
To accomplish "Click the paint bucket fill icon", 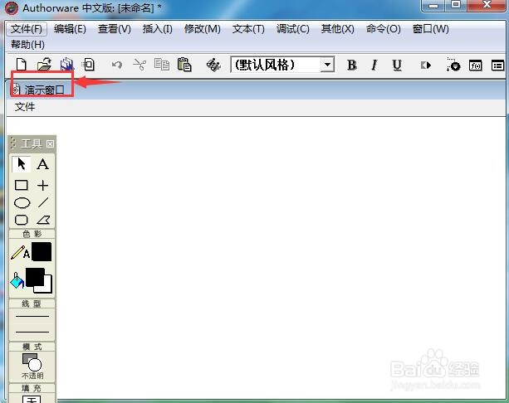I will 17,280.
